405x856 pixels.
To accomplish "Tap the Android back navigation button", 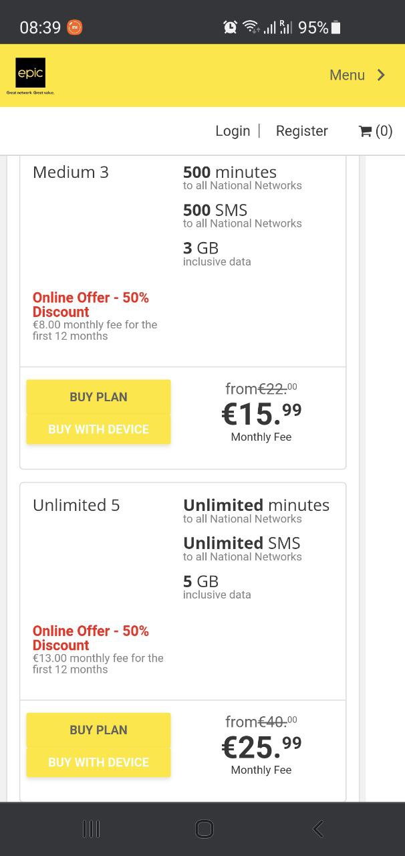I will [x=318, y=829].
